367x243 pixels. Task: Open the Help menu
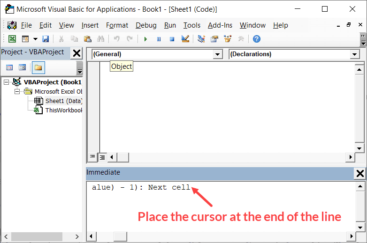[x=280, y=25]
